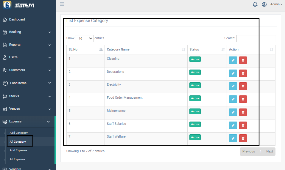
Task: Toggle the hamburger sidebar menu
Action: pos(62,4)
